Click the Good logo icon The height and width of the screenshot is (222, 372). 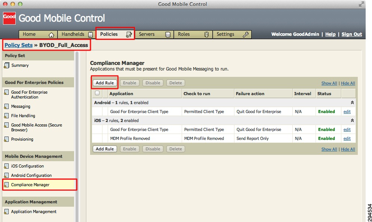coord(9,18)
